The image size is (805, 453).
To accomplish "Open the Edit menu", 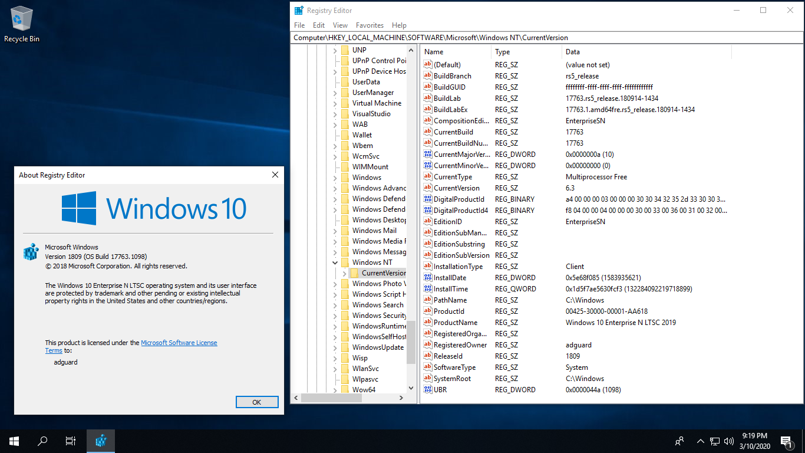I will [319, 25].
